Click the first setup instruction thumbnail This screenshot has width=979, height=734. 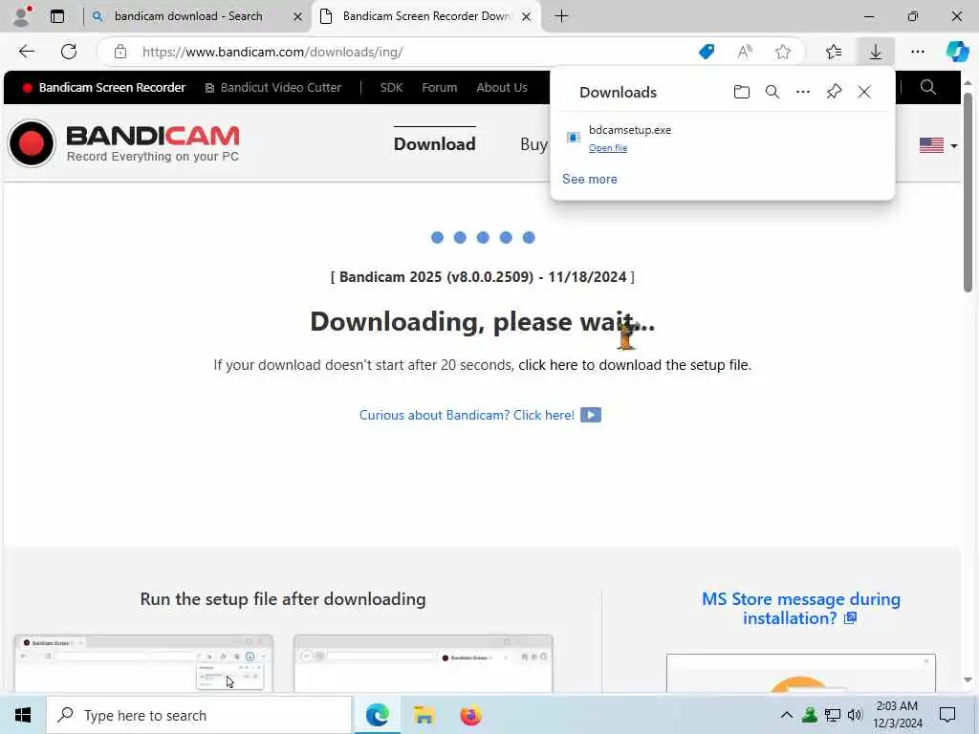point(143,663)
